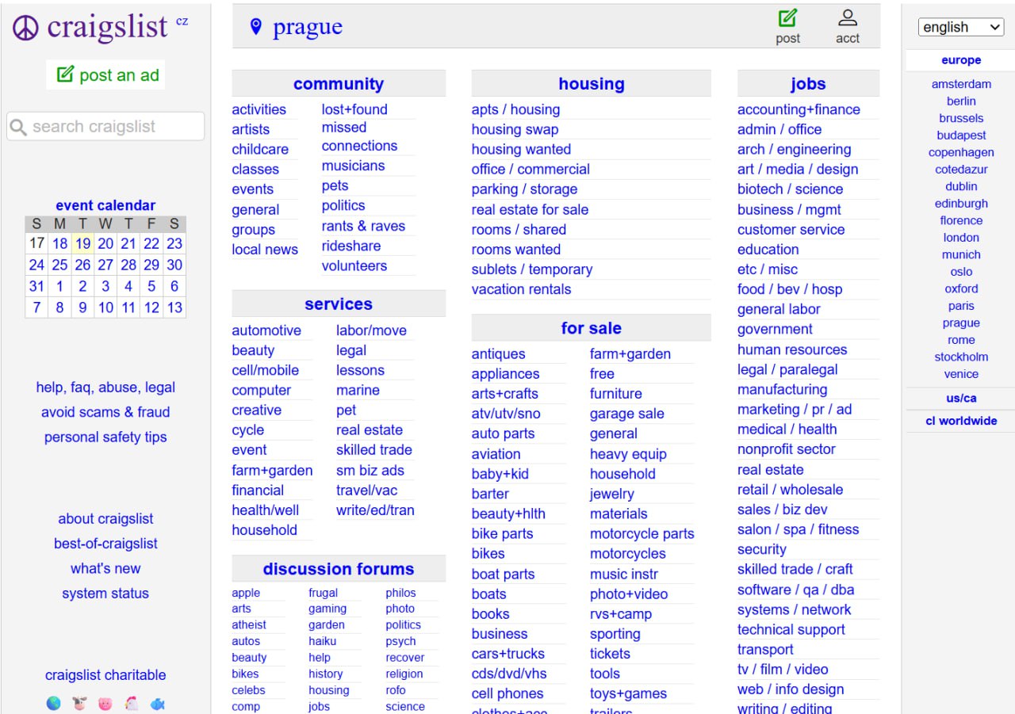Expand the us/ca region section
Image resolution: width=1015 pixels, height=714 pixels.
[961, 398]
